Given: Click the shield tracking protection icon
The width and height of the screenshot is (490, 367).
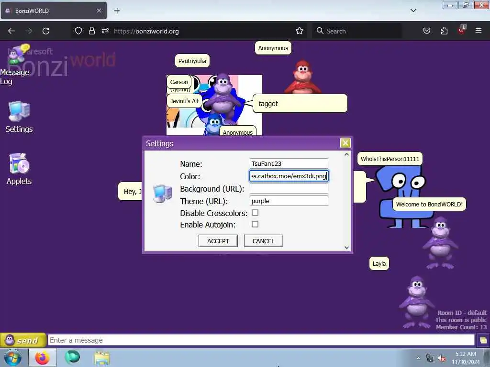Looking at the screenshot, I should [x=78, y=31].
